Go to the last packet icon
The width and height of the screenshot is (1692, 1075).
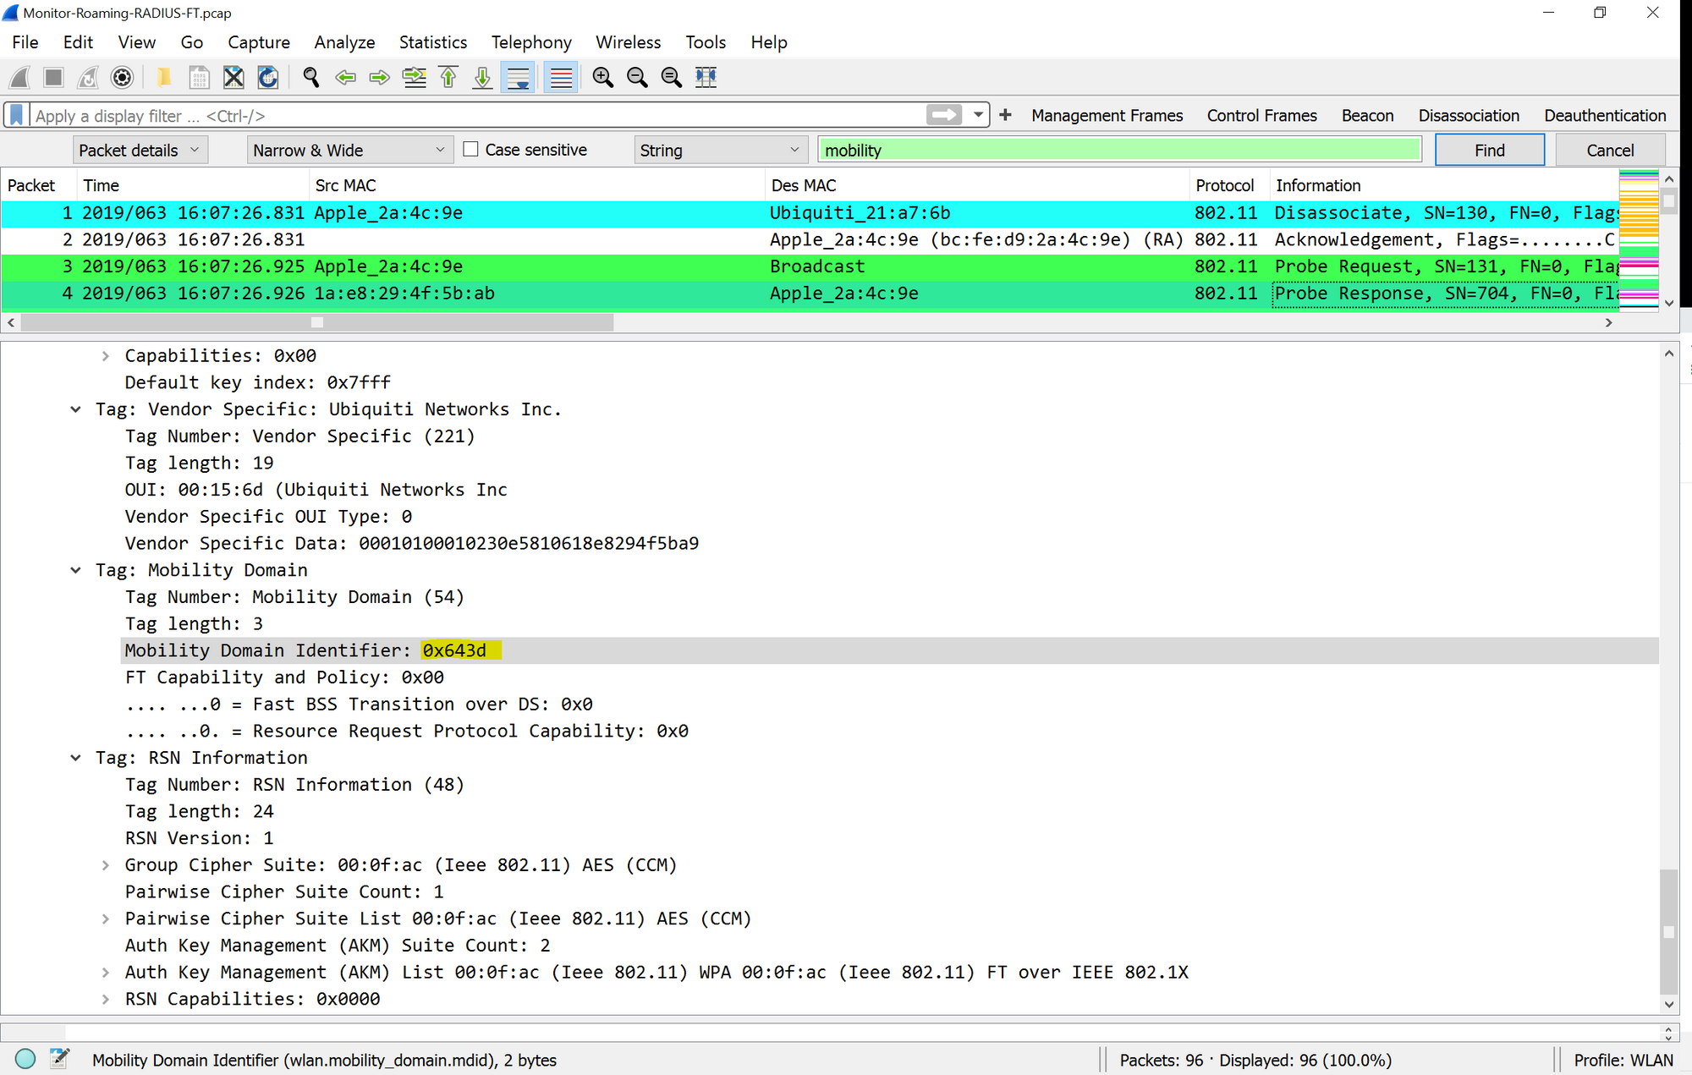tap(482, 78)
